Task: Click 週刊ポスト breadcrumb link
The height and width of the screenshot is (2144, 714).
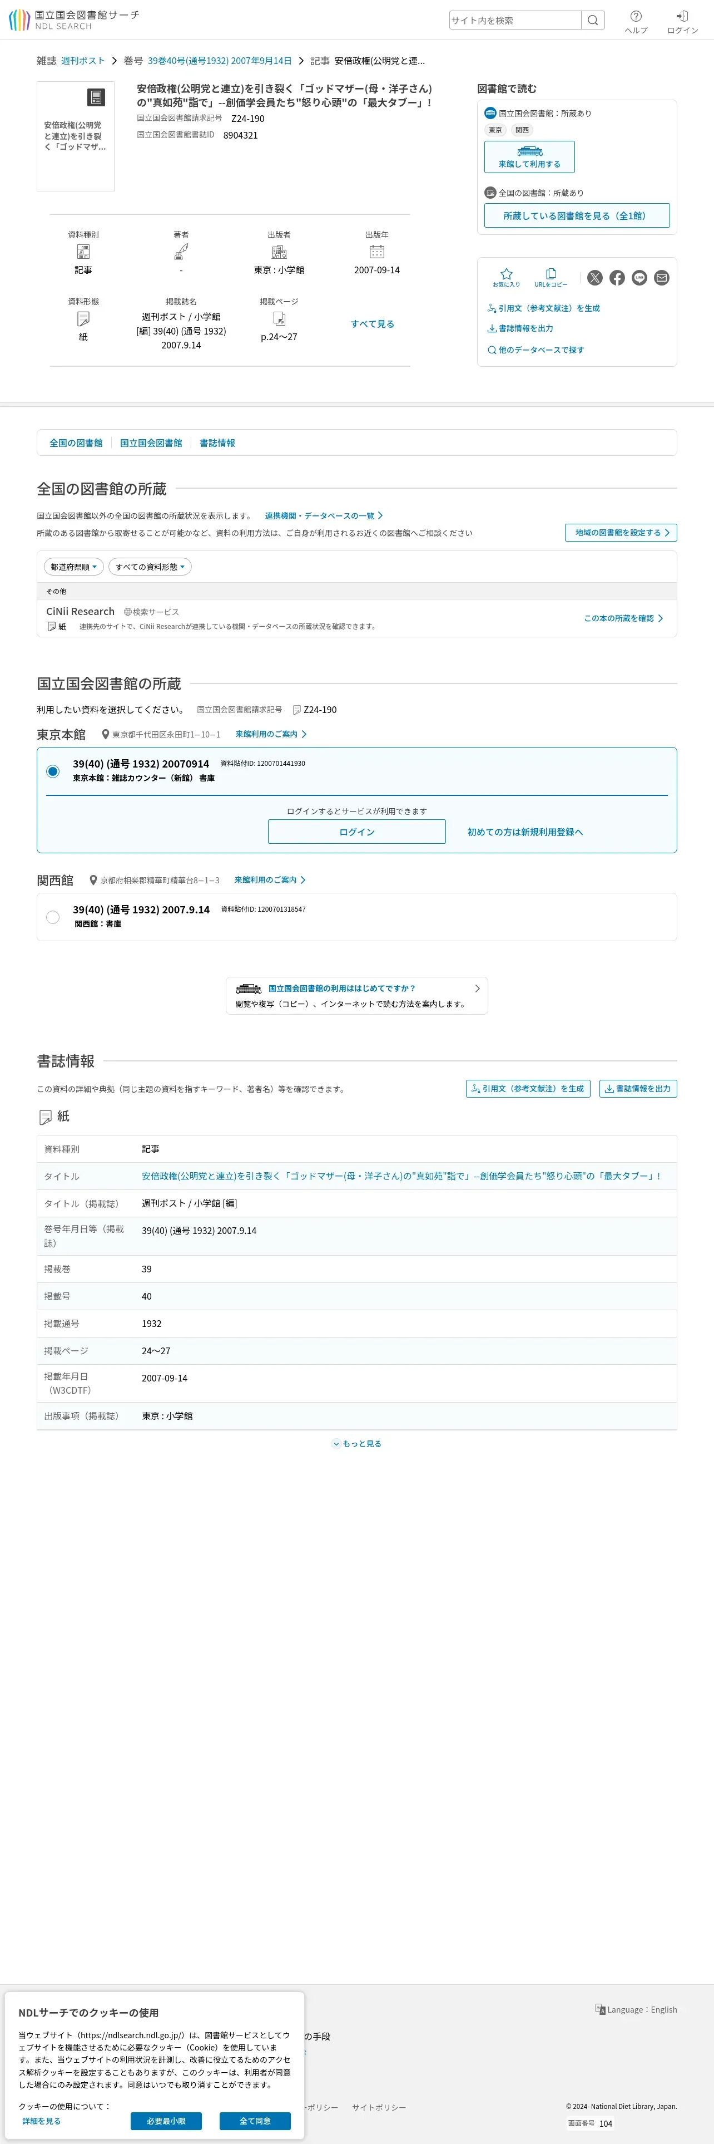Action: [x=83, y=61]
